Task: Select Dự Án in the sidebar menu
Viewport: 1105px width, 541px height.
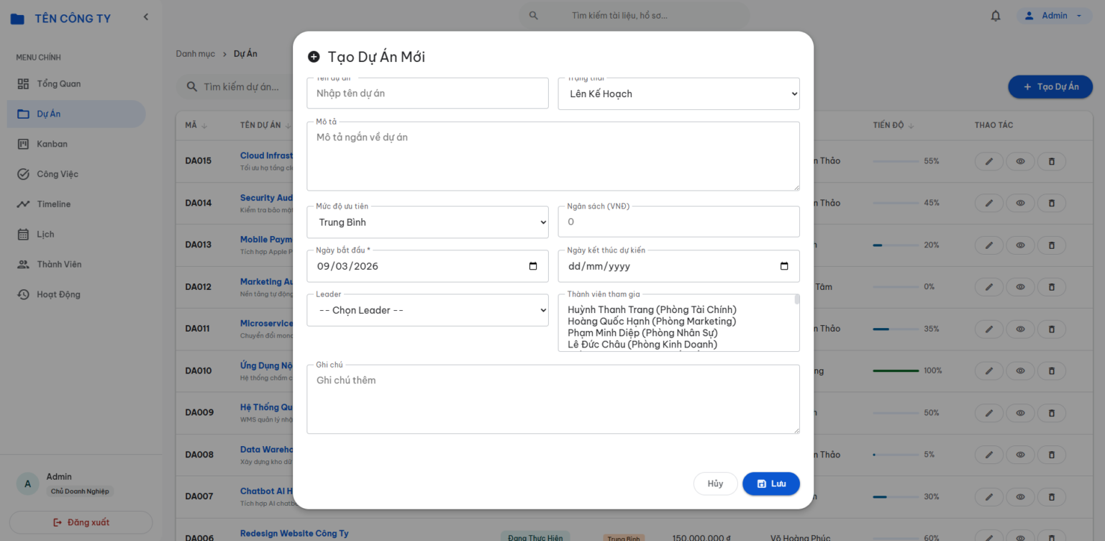Action: point(76,114)
